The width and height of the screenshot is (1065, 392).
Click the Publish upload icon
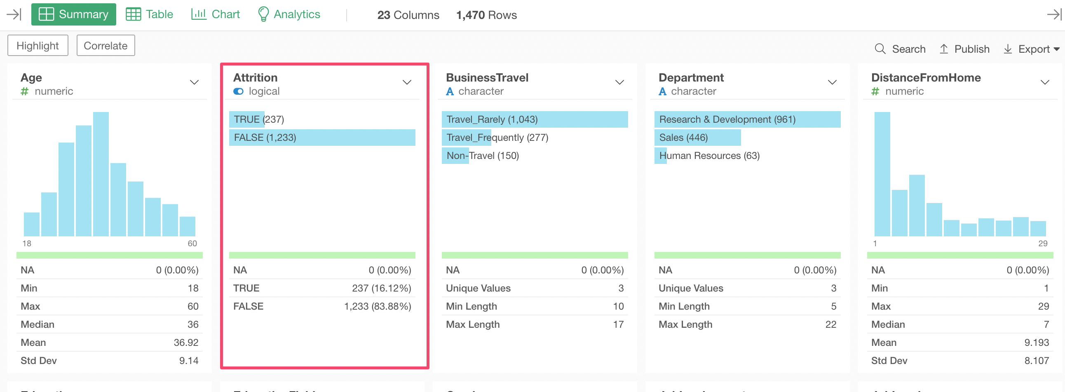(x=944, y=49)
